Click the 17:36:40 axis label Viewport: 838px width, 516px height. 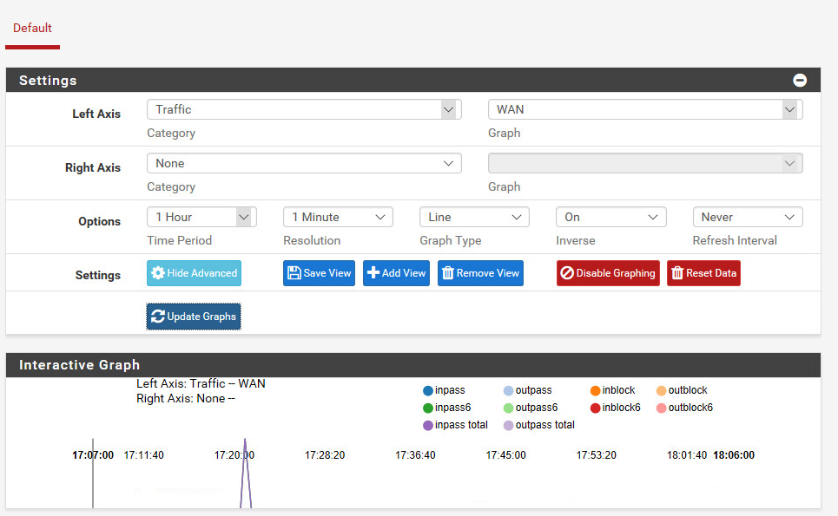(415, 455)
